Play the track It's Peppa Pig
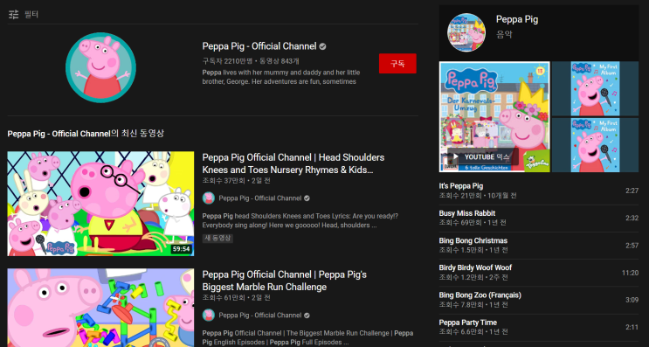The height and width of the screenshot is (347, 649). [x=460, y=186]
